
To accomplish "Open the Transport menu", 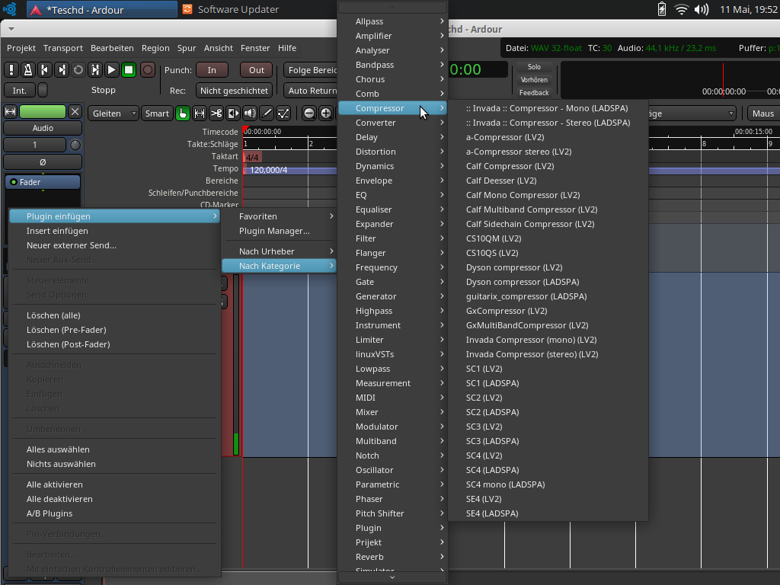I will click(x=63, y=48).
